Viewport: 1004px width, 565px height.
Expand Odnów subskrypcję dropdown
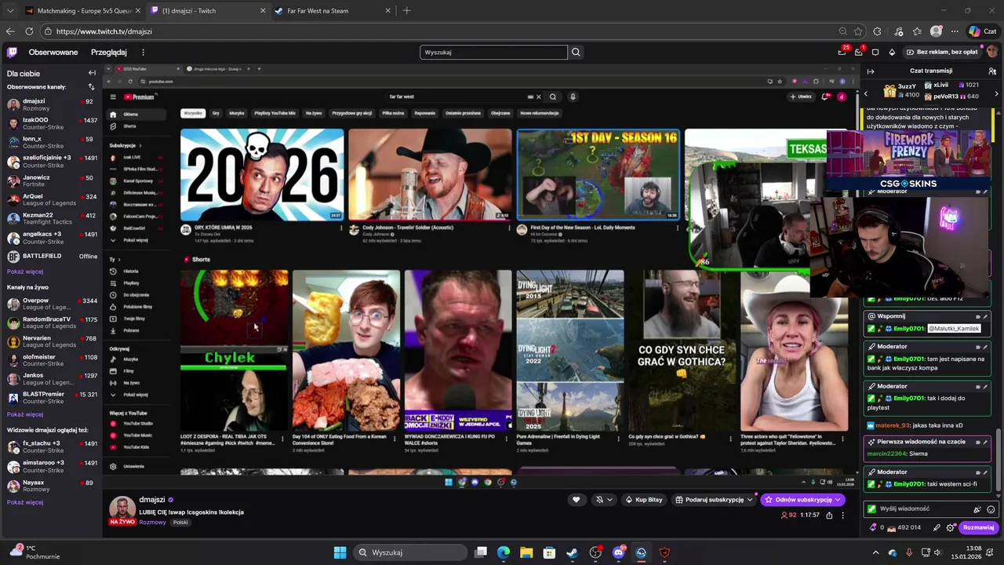coord(838,500)
